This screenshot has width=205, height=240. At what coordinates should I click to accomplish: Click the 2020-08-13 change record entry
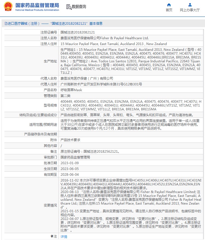[131, 200]
